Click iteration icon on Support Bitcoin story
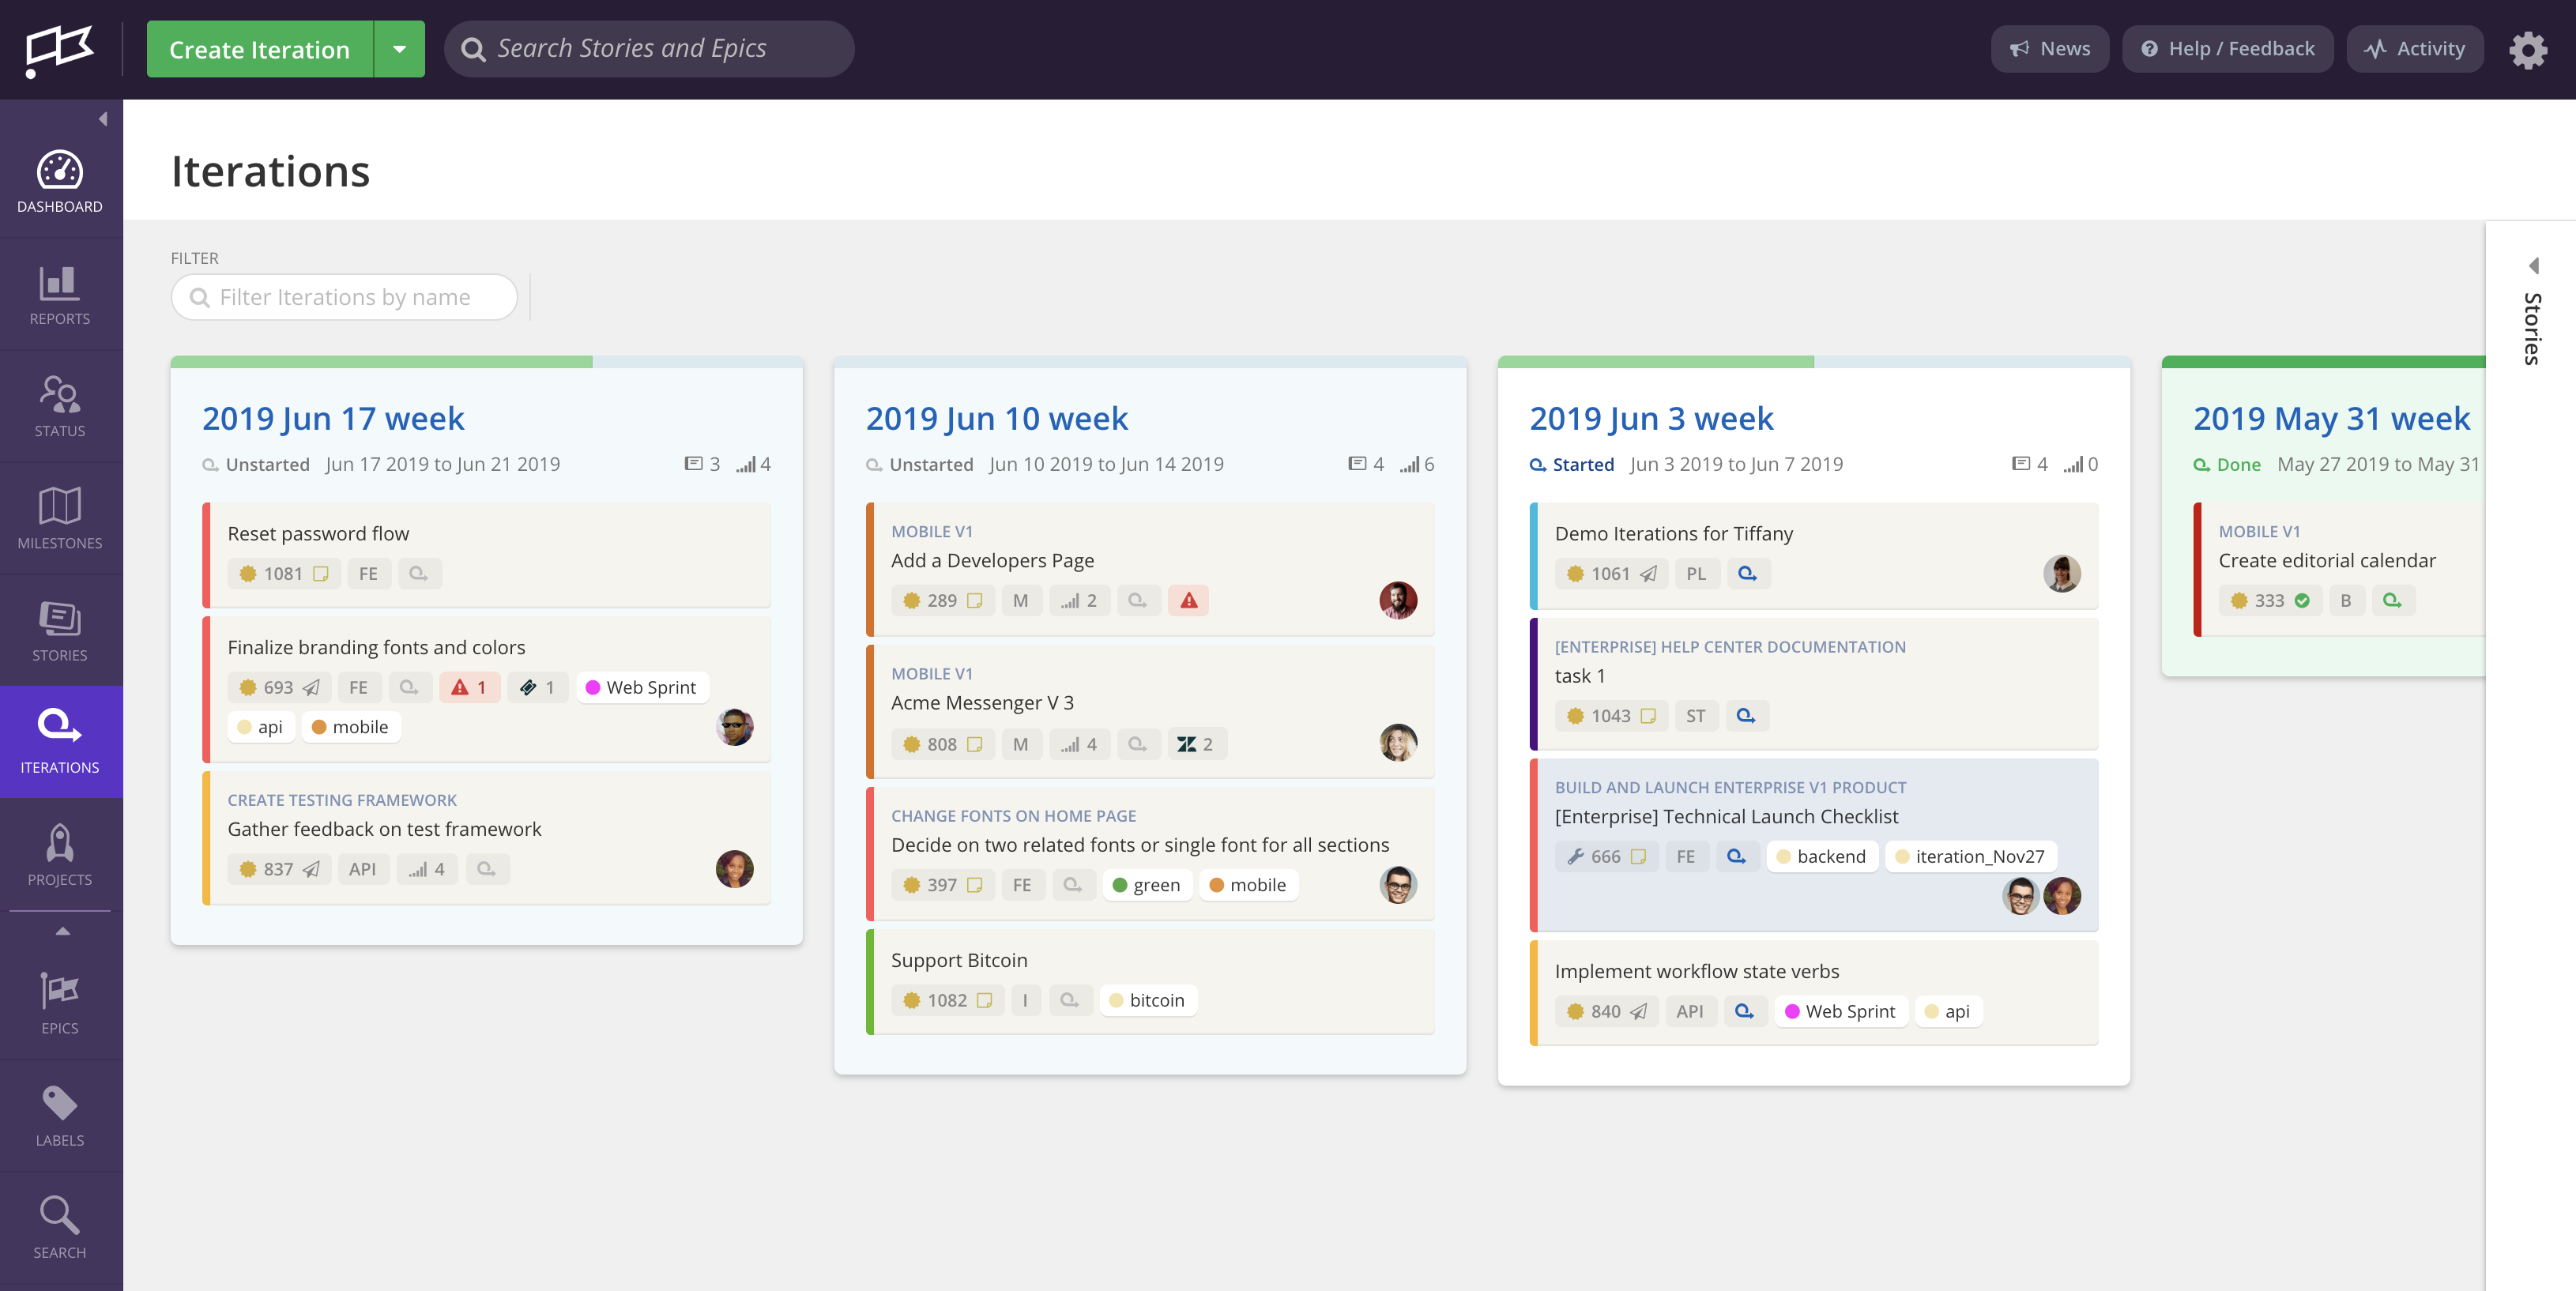Image resolution: width=2576 pixels, height=1291 pixels. pyautogui.click(x=1070, y=1001)
